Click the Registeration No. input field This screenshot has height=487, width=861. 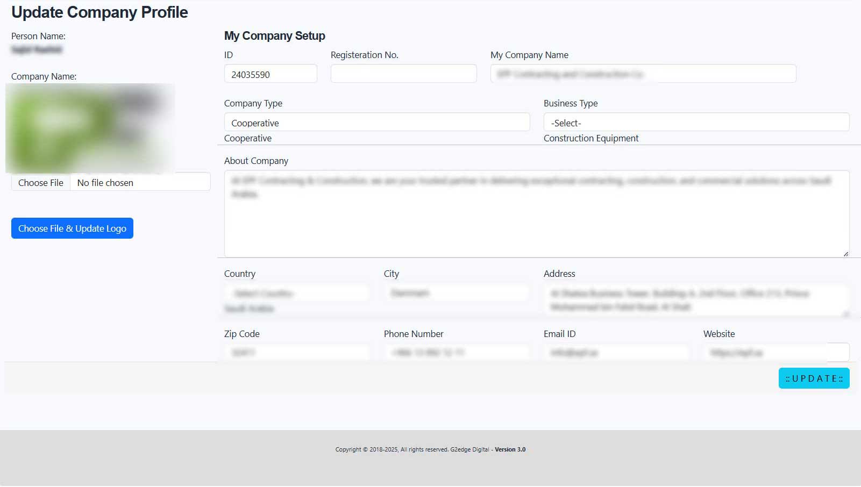point(403,74)
